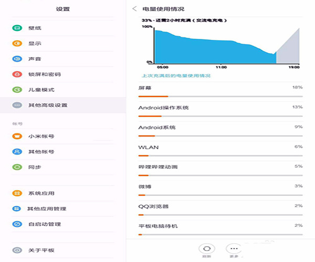Viewport: 315px width, 262px height.
Task: Click the display (显示) icon
Action: (x=17, y=43)
